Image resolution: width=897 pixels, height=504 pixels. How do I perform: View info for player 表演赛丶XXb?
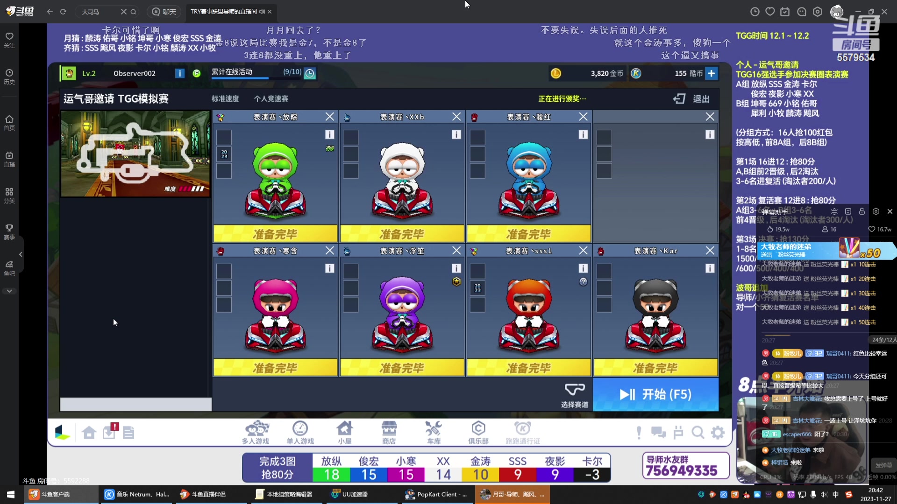456,134
